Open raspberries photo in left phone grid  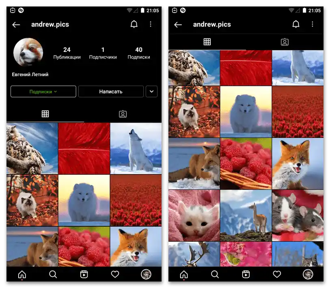pos(84,247)
